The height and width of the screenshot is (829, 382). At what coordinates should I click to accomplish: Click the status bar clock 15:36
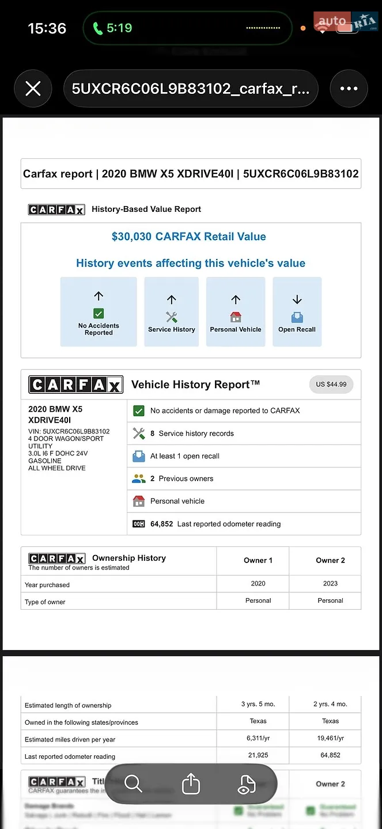(47, 28)
